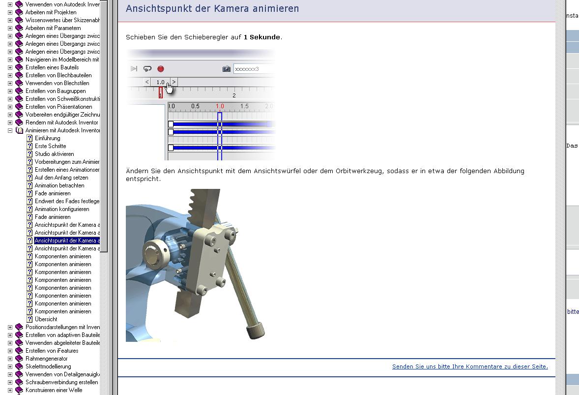This screenshot has width=579, height=395.
Task: Open the Animation konfigurieren topic
Action: tap(62, 209)
